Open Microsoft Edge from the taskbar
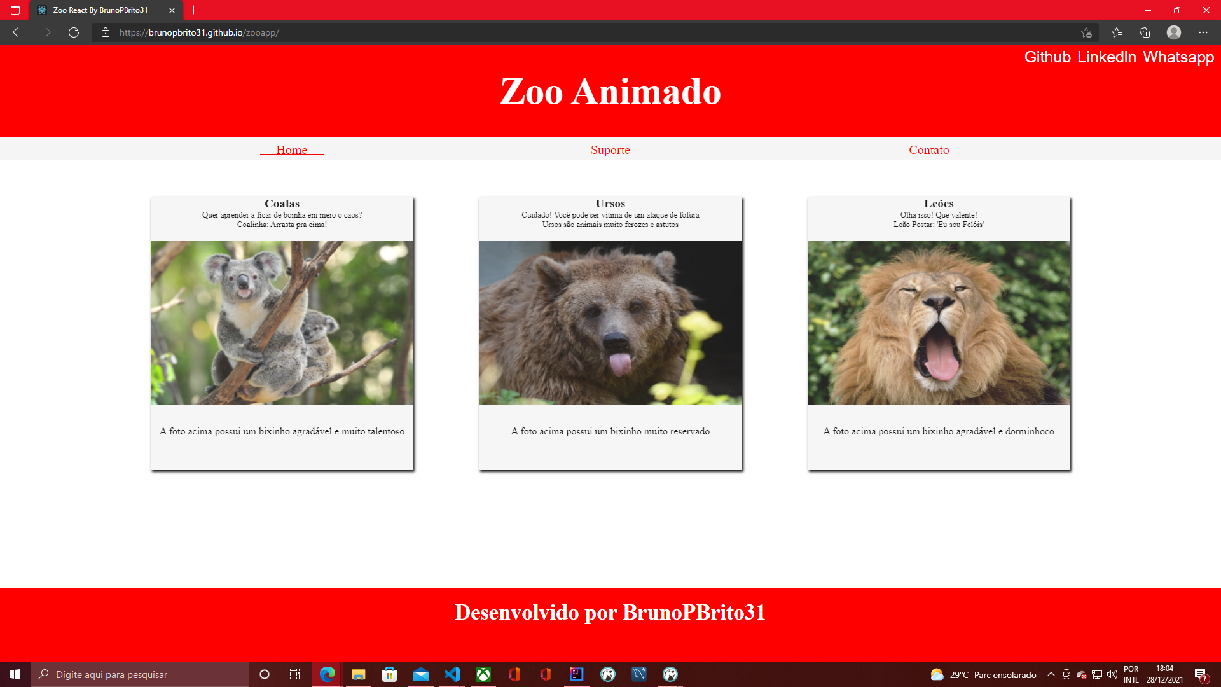 327,674
